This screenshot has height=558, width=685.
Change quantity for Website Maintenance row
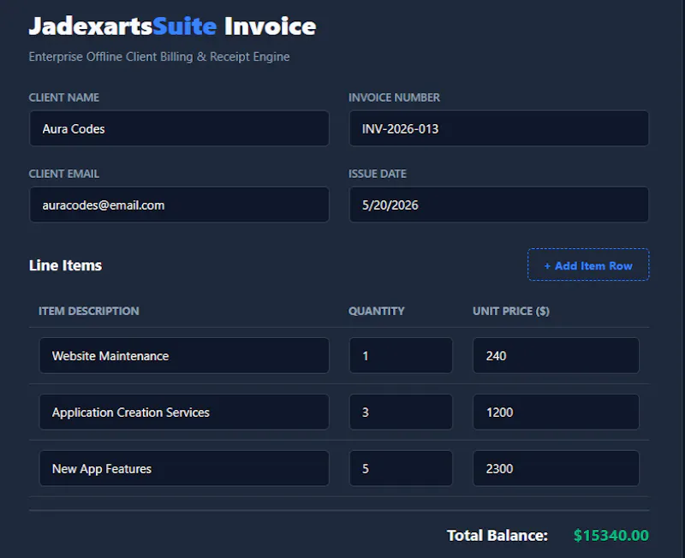point(401,355)
